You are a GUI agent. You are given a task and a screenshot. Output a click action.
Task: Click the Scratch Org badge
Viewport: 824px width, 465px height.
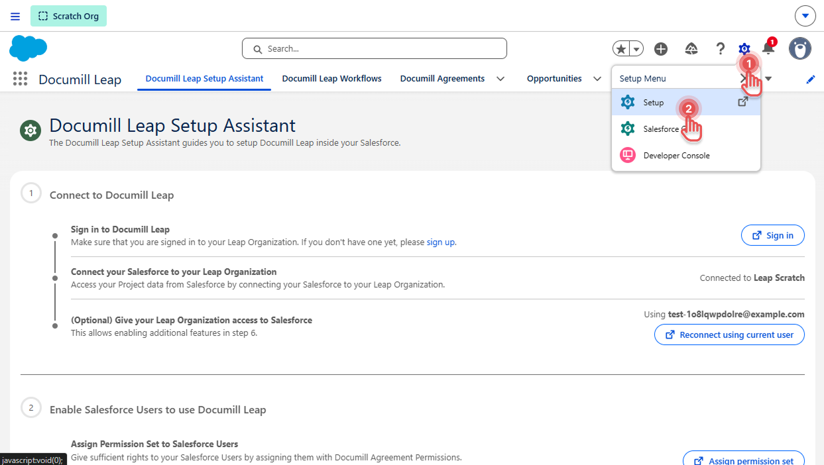tap(68, 16)
